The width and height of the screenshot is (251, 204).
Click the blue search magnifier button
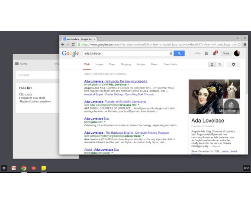pos(179,53)
